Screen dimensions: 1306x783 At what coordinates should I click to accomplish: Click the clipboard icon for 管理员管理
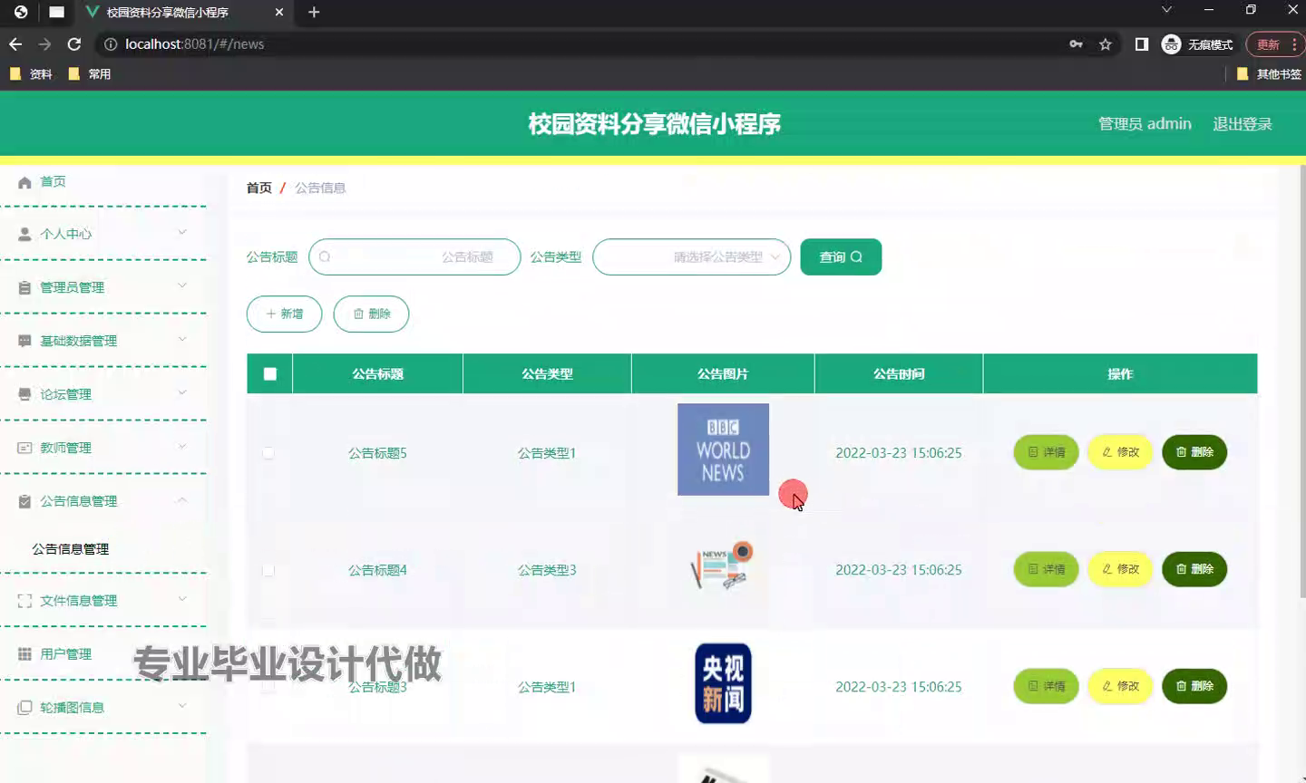24,287
